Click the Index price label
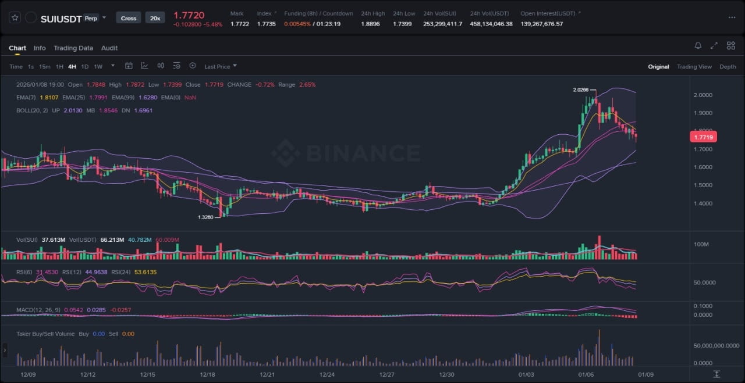 coord(264,13)
